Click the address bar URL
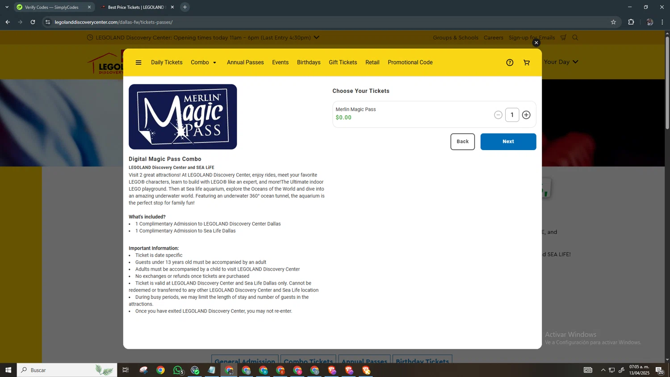Viewport: 670px width, 377px height. (114, 22)
